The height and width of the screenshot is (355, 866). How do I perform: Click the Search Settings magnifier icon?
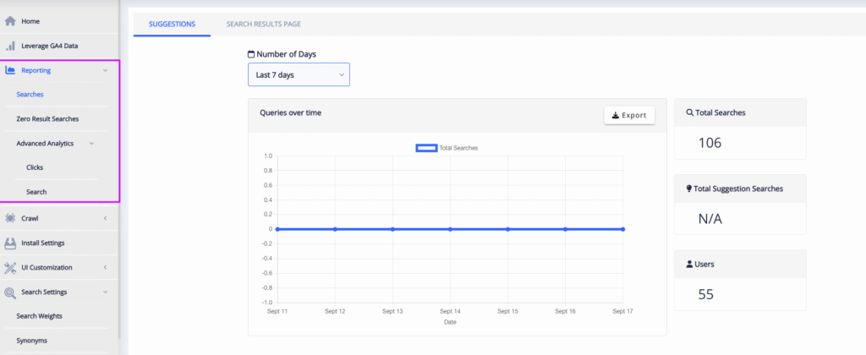coord(10,292)
